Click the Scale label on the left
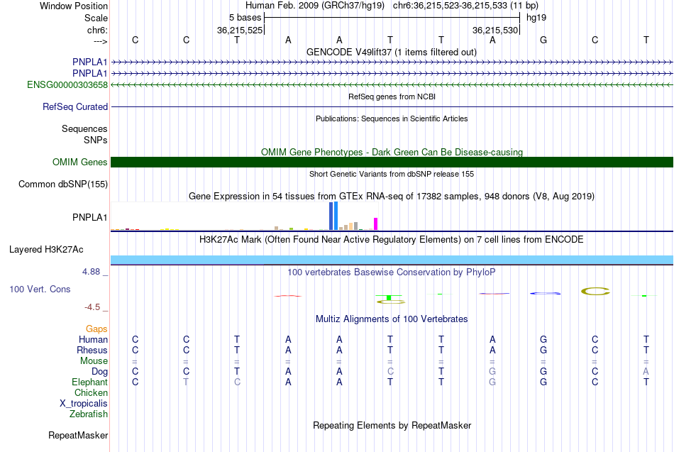Image resolution: width=674 pixels, height=452 pixels. click(x=96, y=18)
